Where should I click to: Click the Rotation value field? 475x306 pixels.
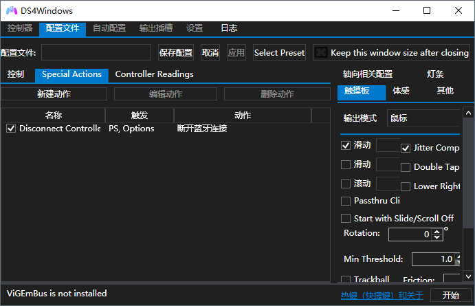(410, 234)
